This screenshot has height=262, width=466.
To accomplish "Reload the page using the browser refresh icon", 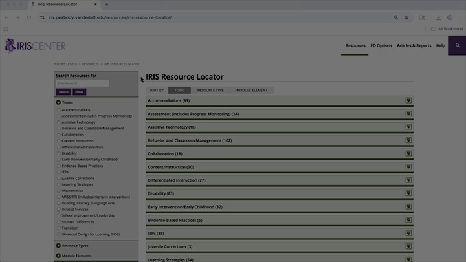I will click(29, 17).
